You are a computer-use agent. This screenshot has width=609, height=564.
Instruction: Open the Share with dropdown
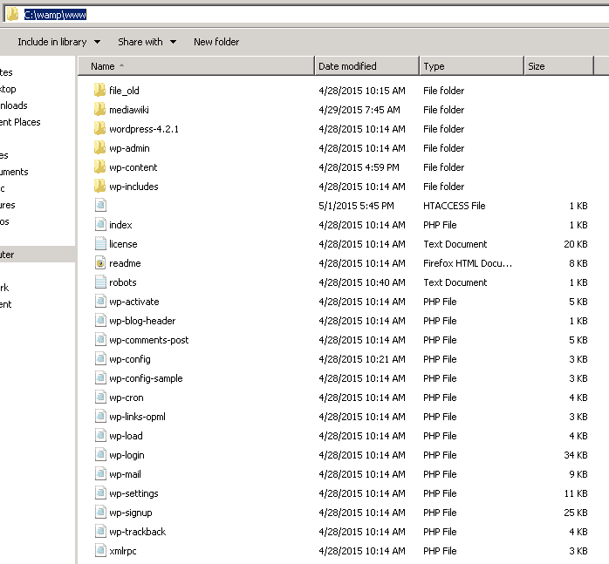147,42
